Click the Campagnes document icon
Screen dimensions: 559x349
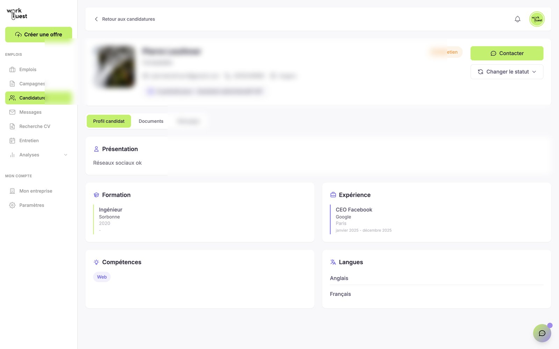tap(12, 84)
